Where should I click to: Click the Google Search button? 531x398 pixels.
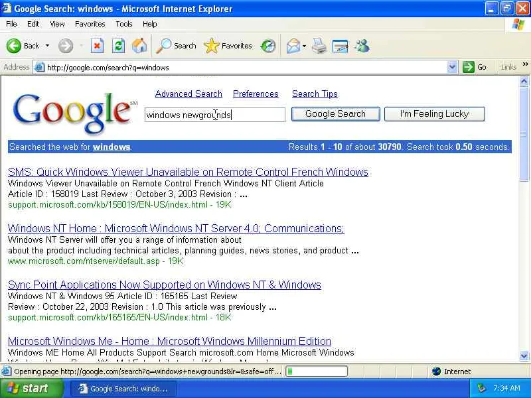[336, 113]
